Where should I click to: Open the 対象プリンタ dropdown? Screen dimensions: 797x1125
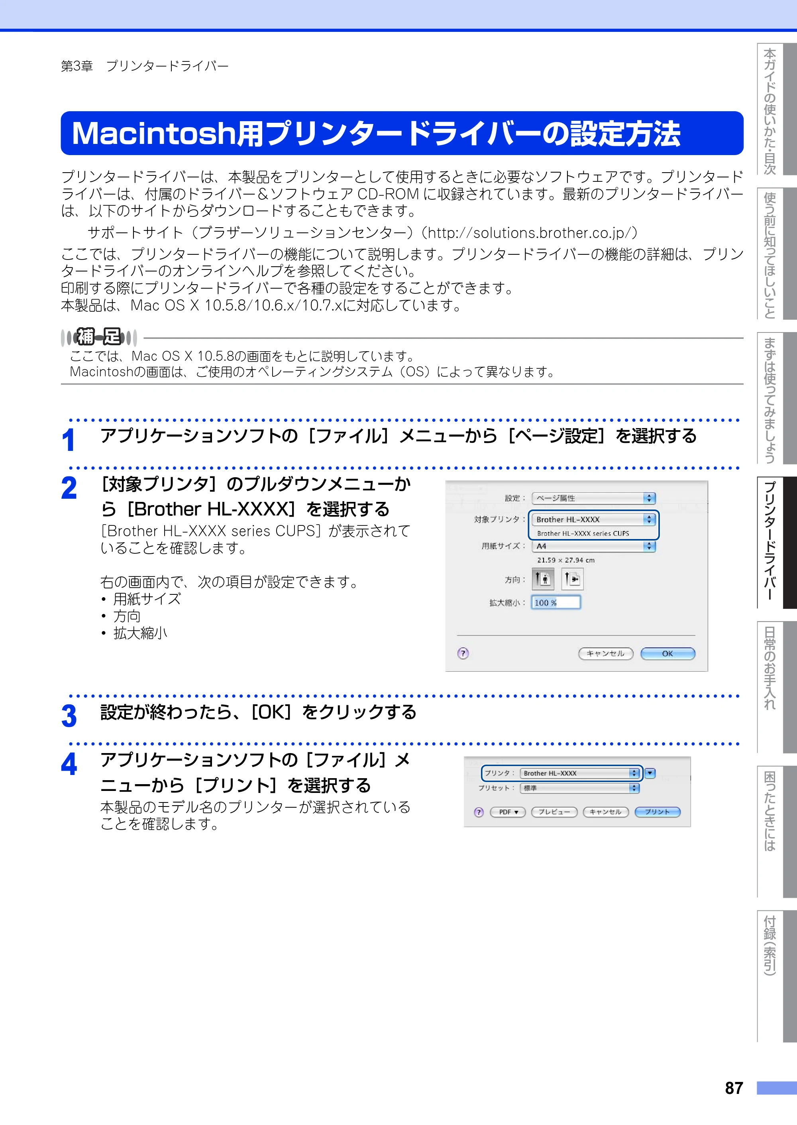point(594,519)
